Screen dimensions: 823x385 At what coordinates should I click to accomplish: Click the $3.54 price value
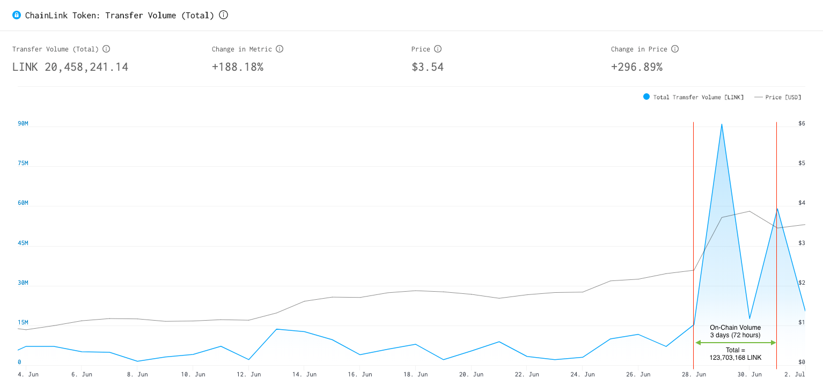point(428,67)
